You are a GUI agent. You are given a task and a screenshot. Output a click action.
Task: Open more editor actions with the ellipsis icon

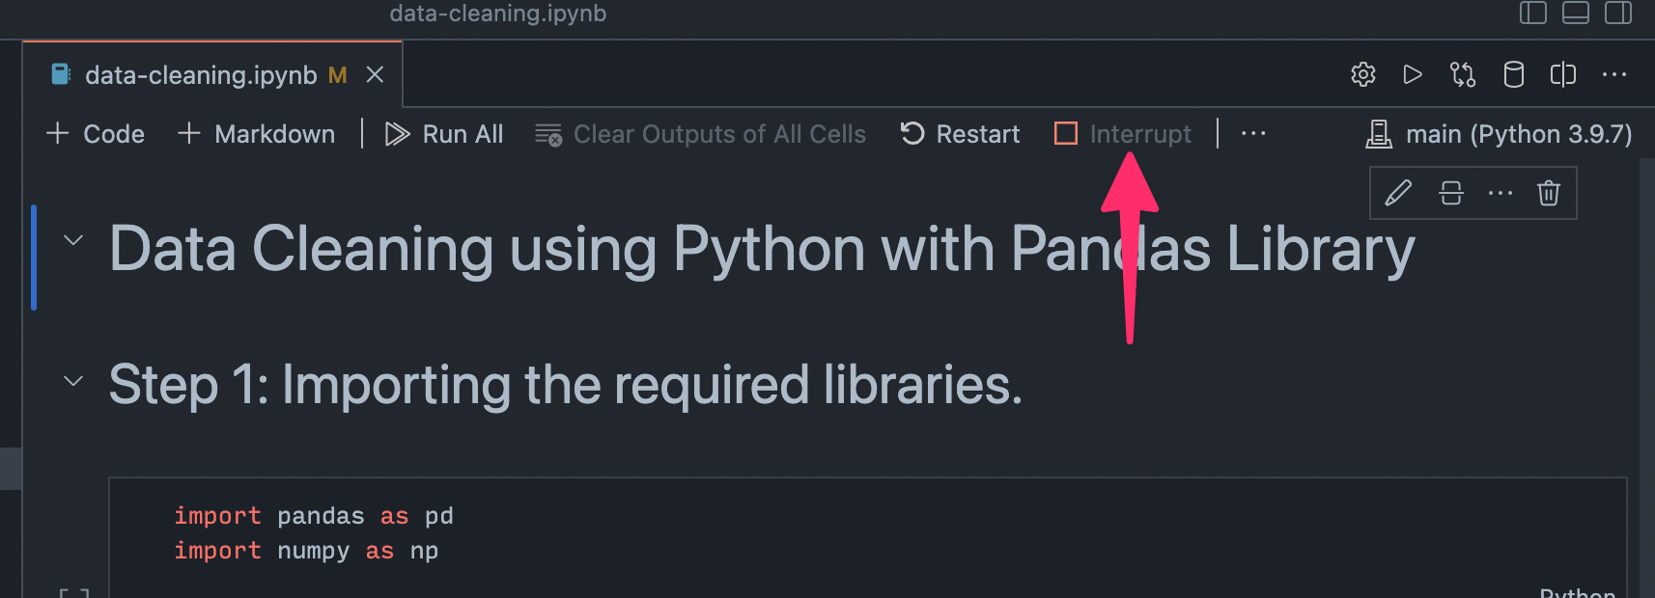click(x=1613, y=74)
